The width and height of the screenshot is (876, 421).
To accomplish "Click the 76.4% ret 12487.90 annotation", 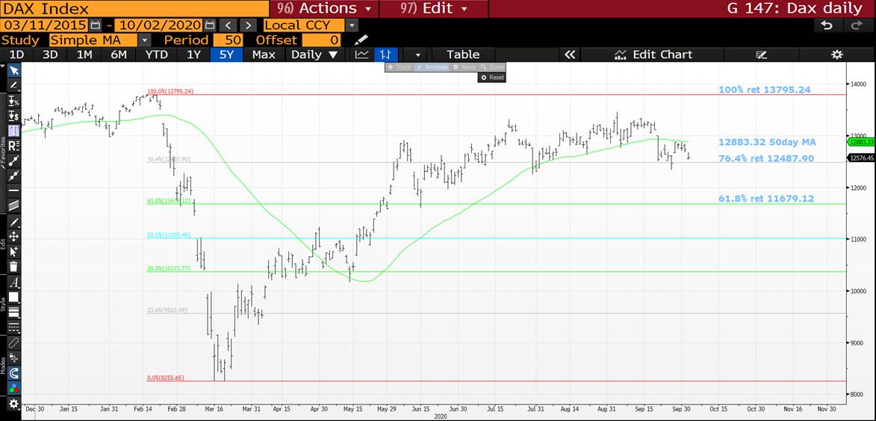I will pyautogui.click(x=766, y=158).
